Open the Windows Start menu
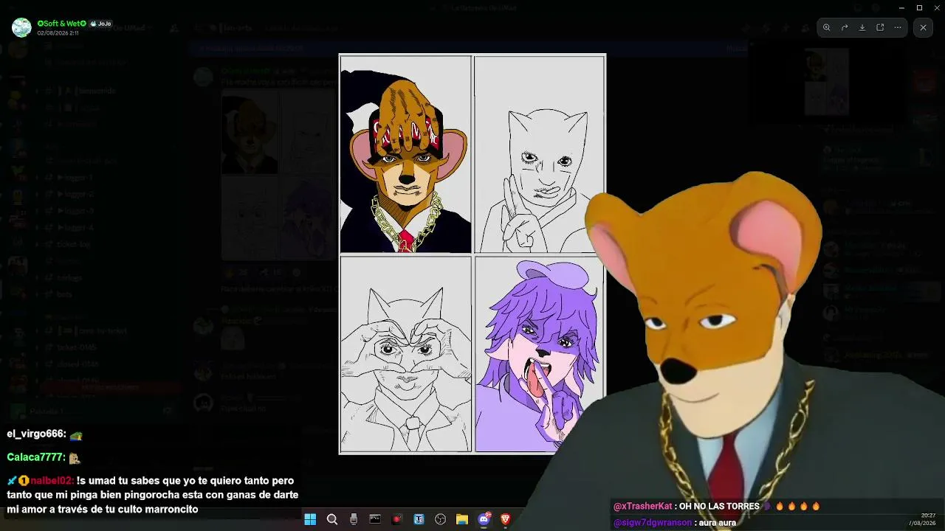Screen dimensions: 945x531 (310, 519)
